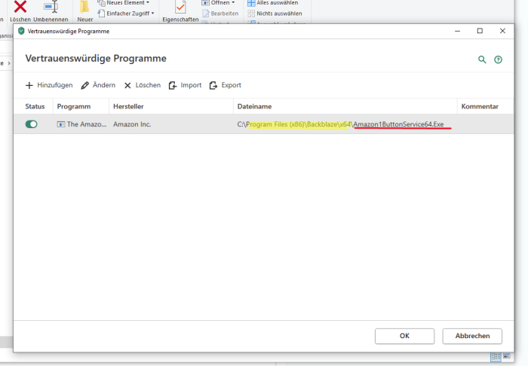Open the help question mark icon
The height and width of the screenshot is (366, 528).
click(x=498, y=59)
